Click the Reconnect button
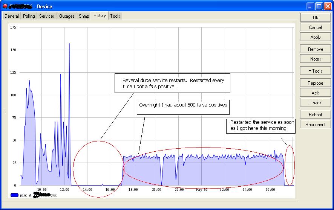The height and width of the screenshot is (210, 334). tap(316, 124)
